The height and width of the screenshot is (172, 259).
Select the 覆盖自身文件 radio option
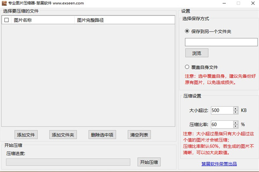(x=187, y=67)
